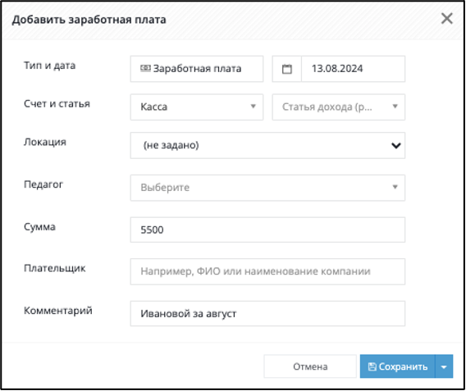Screen dimensions: 466x391
Task: Close the dialog with the X icon
Action: [x=446, y=18]
